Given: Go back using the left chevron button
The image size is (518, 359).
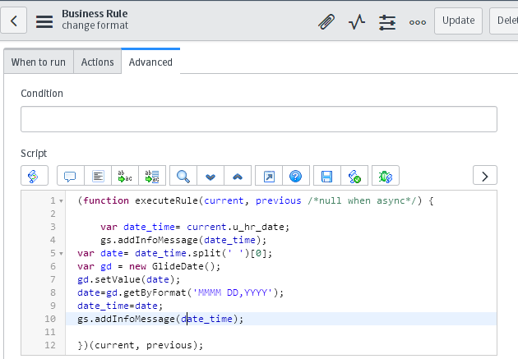Looking at the screenshot, I should coord(13,21).
